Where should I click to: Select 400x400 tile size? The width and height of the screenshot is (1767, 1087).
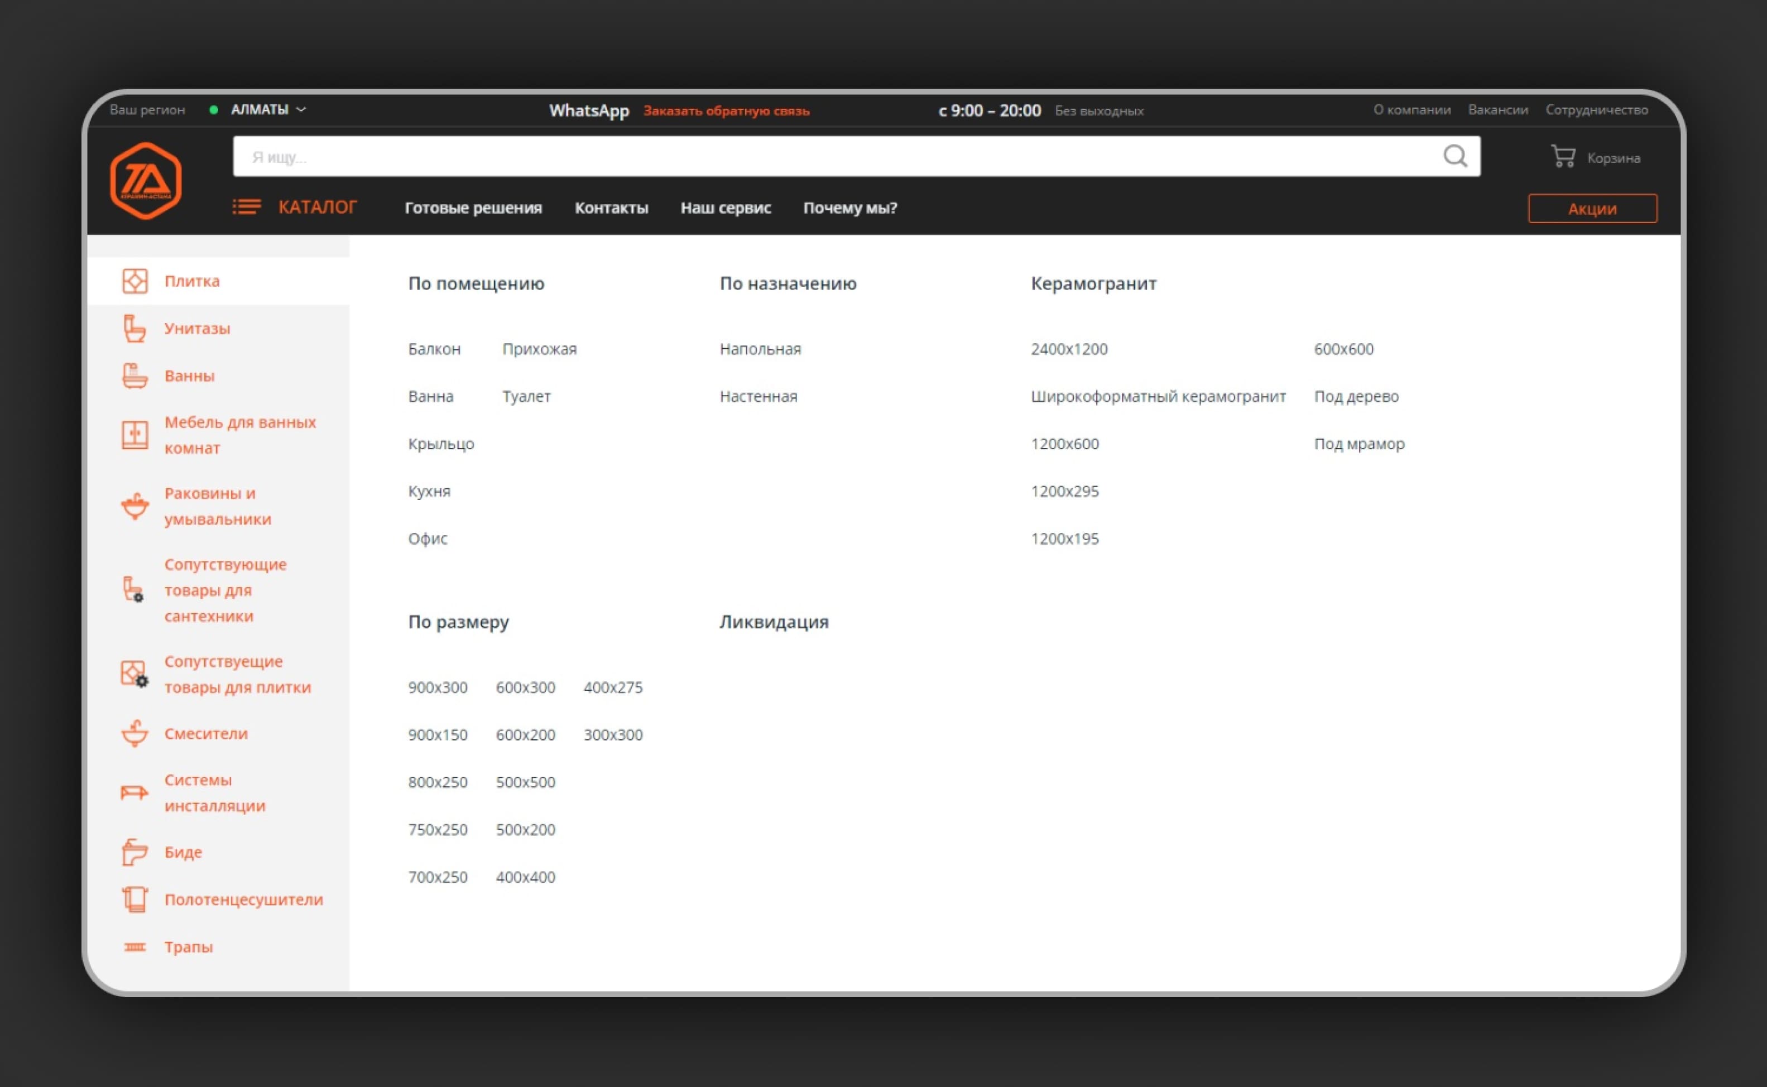526,877
